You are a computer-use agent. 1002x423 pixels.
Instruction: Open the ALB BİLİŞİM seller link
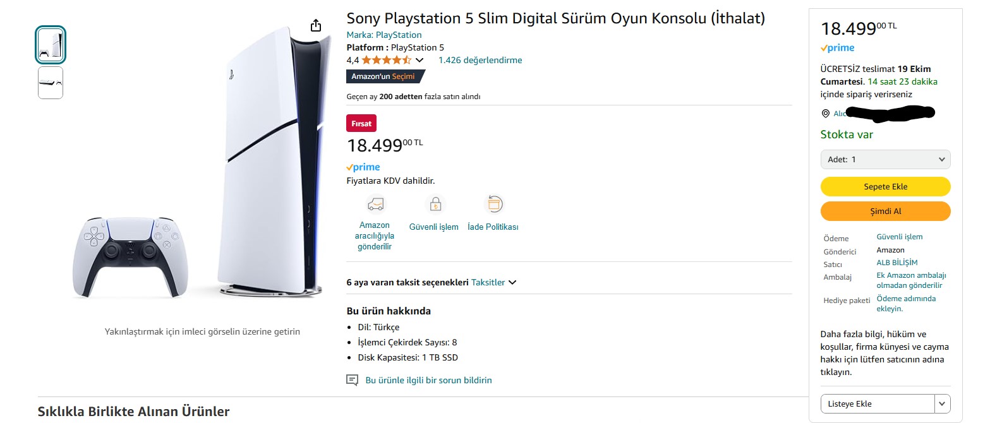(x=896, y=263)
